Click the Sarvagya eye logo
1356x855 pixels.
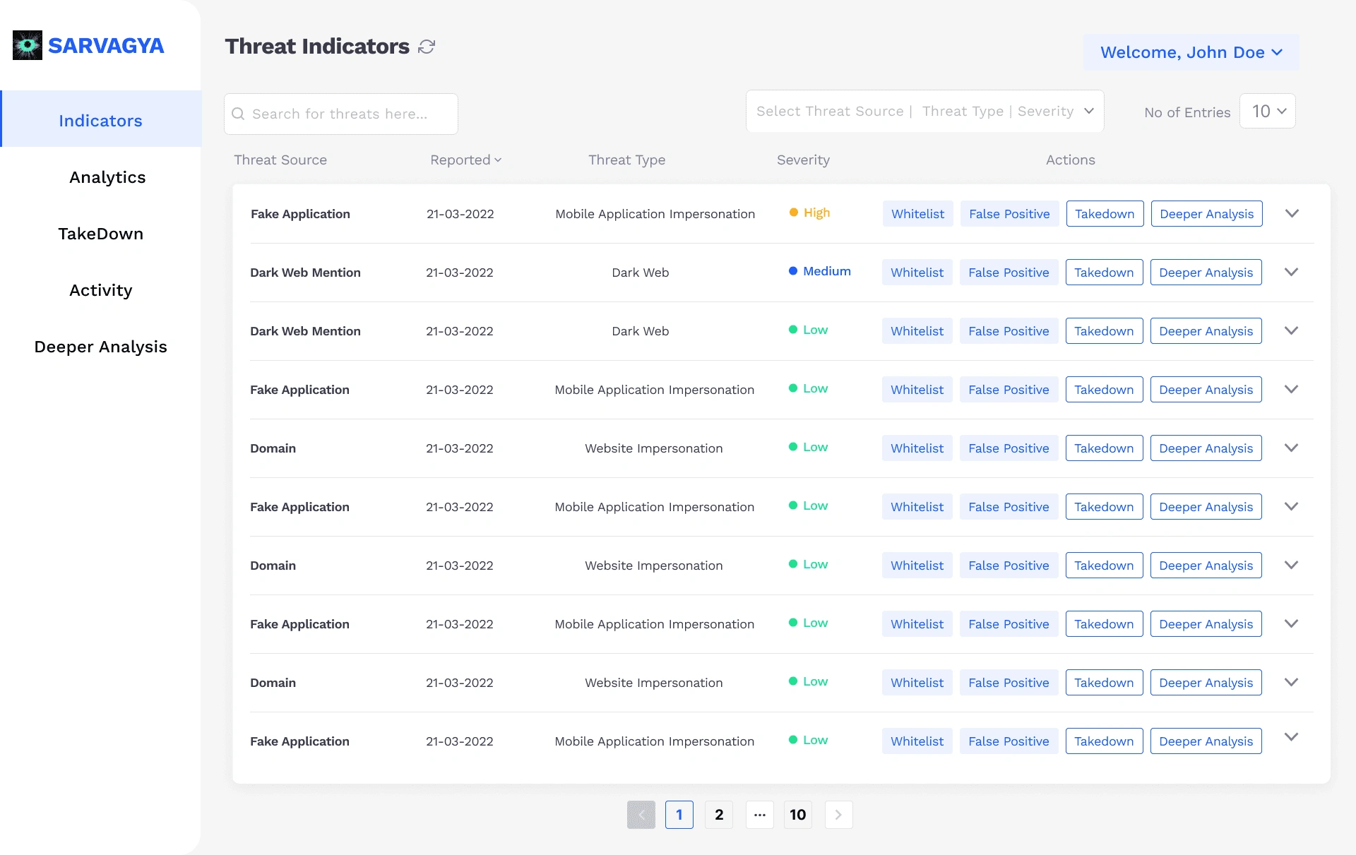(28, 45)
